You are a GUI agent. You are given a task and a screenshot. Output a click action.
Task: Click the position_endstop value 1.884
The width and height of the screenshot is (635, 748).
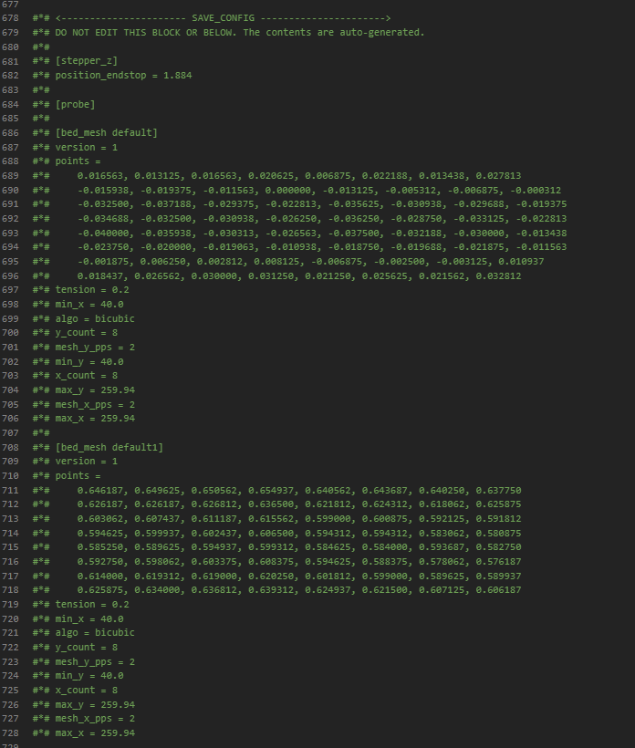click(177, 75)
